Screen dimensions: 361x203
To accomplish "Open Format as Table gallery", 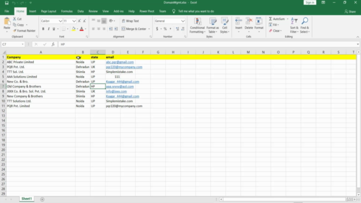I will (x=213, y=25).
